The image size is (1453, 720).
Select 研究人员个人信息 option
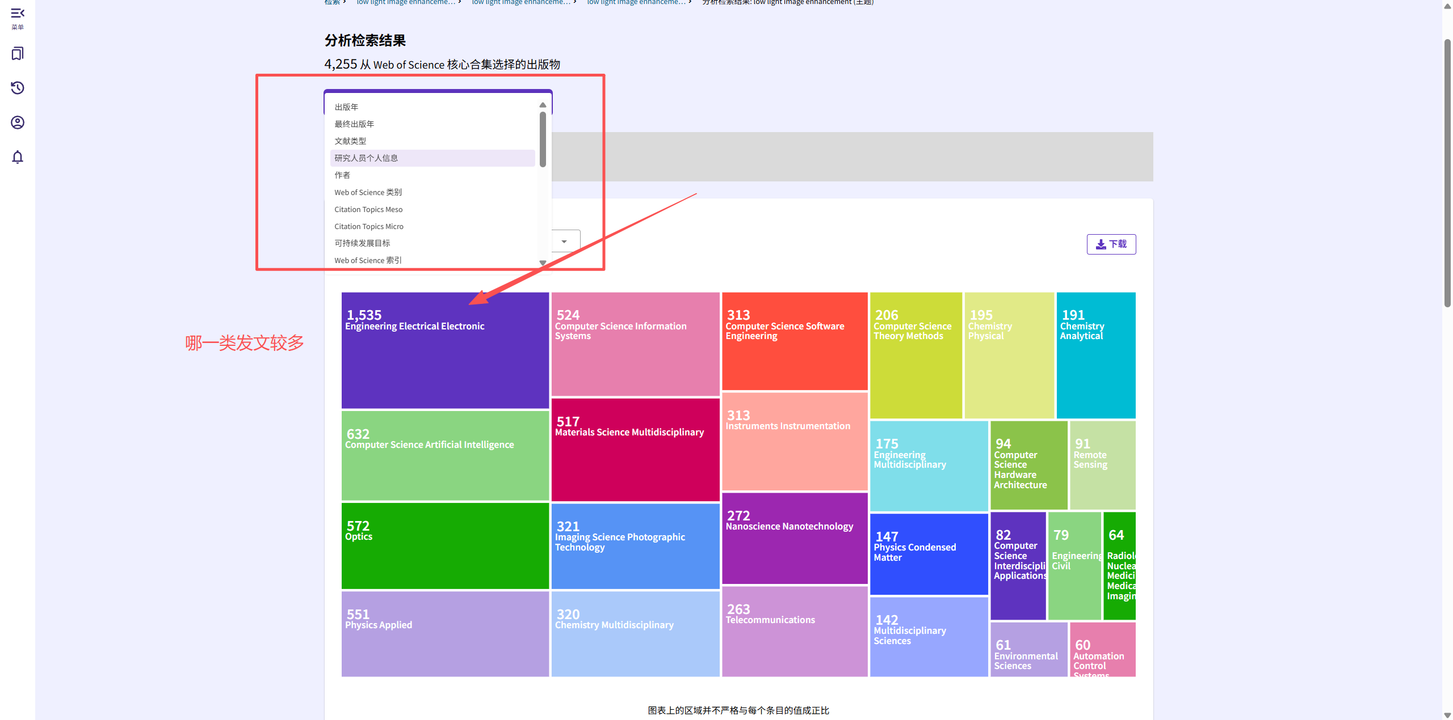[x=366, y=158]
